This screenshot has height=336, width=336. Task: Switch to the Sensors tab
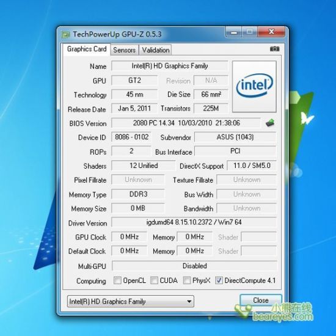click(125, 50)
